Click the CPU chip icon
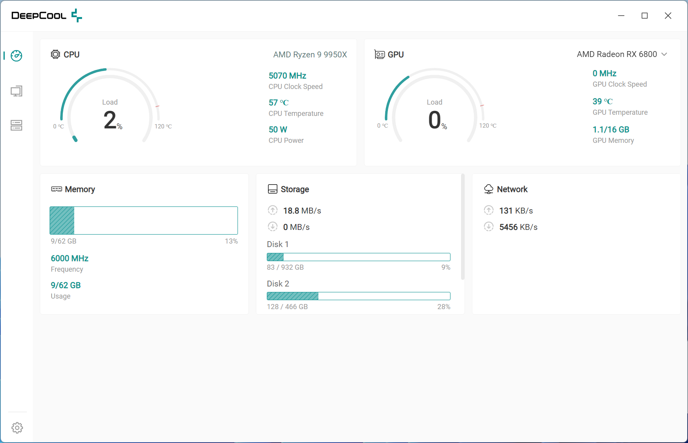Viewport: 688px width, 443px height. (x=55, y=54)
